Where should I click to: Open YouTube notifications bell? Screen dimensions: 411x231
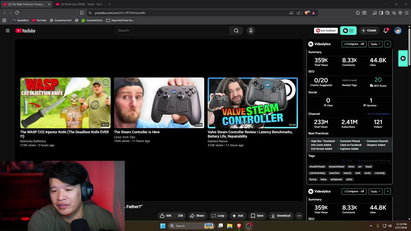[x=386, y=30]
